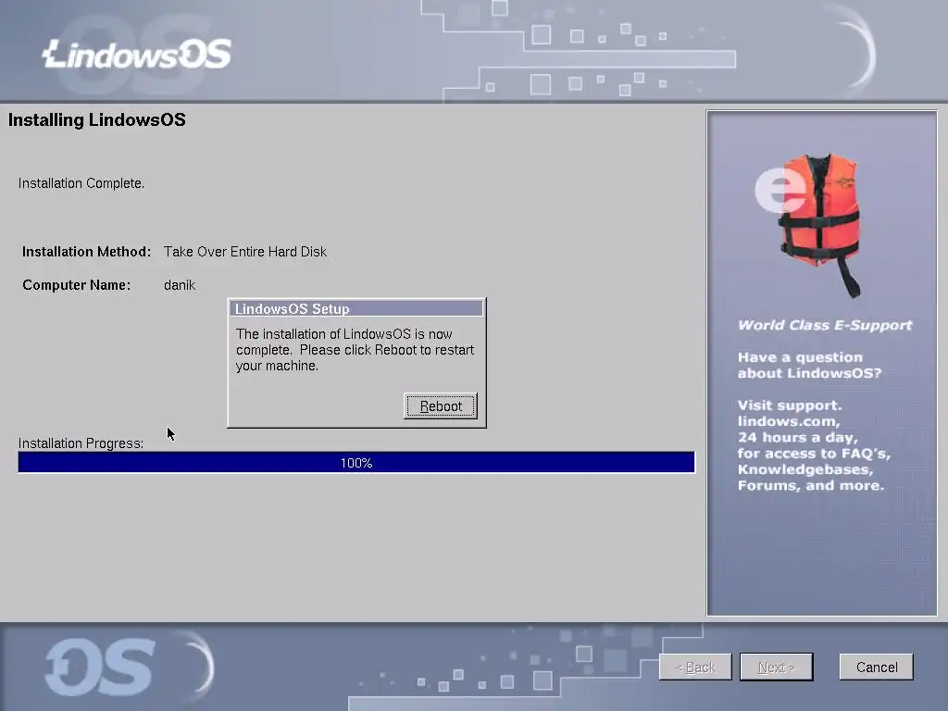Click the computer name 'danik'

(x=180, y=285)
